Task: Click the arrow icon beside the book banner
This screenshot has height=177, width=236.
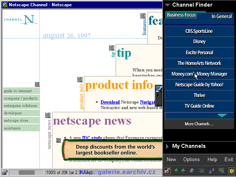Action: [x=59, y=140]
